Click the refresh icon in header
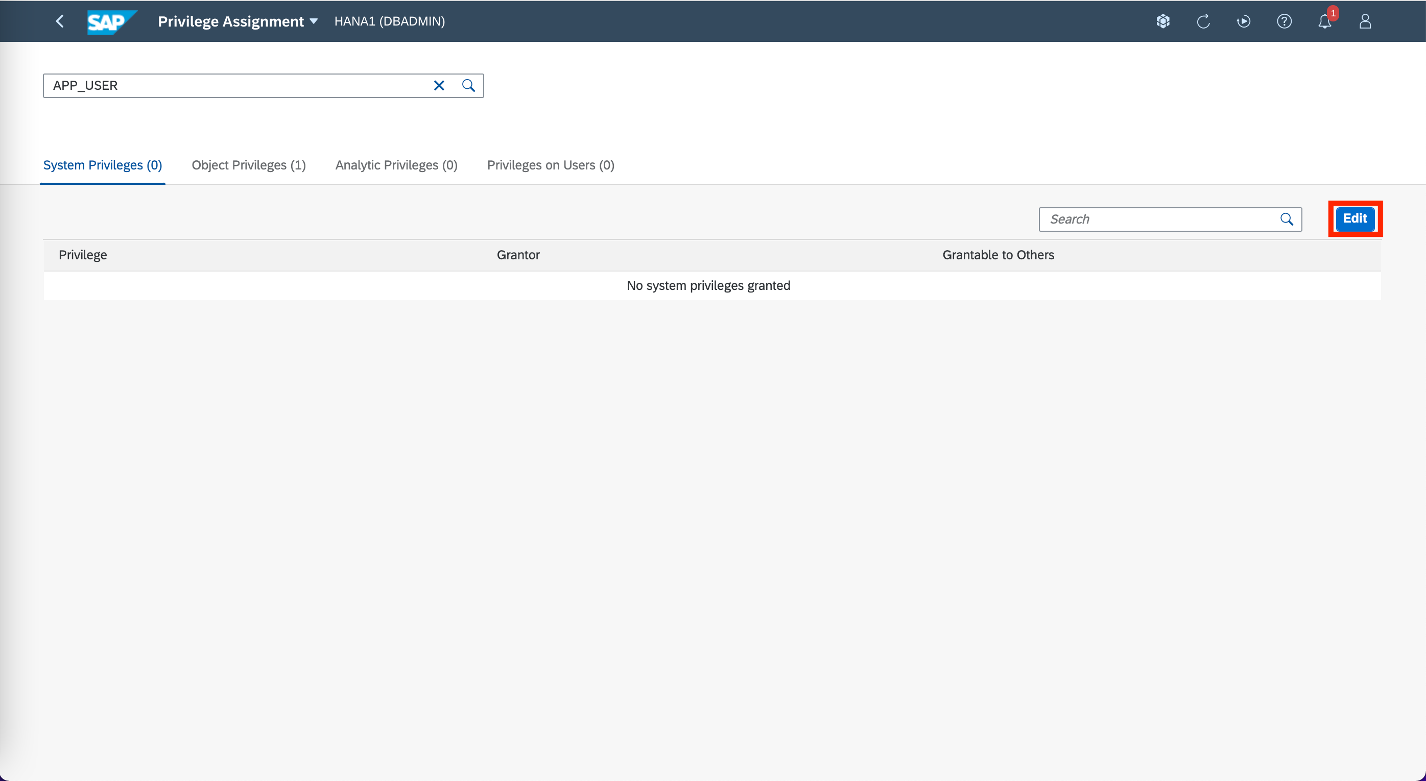This screenshot has width=1426, height=781. click(1203, 21)
